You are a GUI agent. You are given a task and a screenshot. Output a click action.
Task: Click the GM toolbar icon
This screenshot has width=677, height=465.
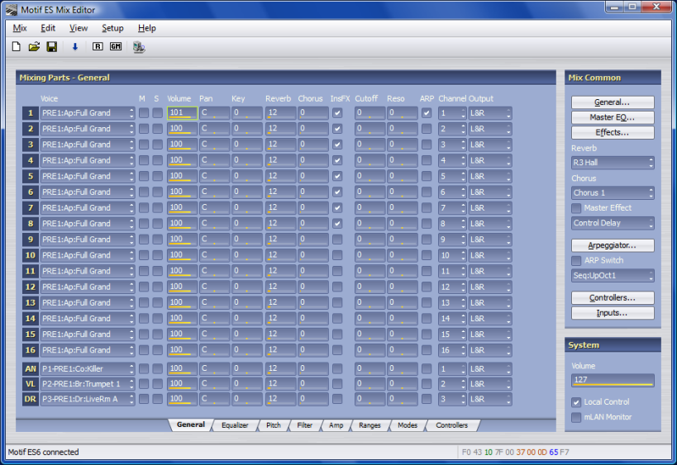tap(115, 47)
